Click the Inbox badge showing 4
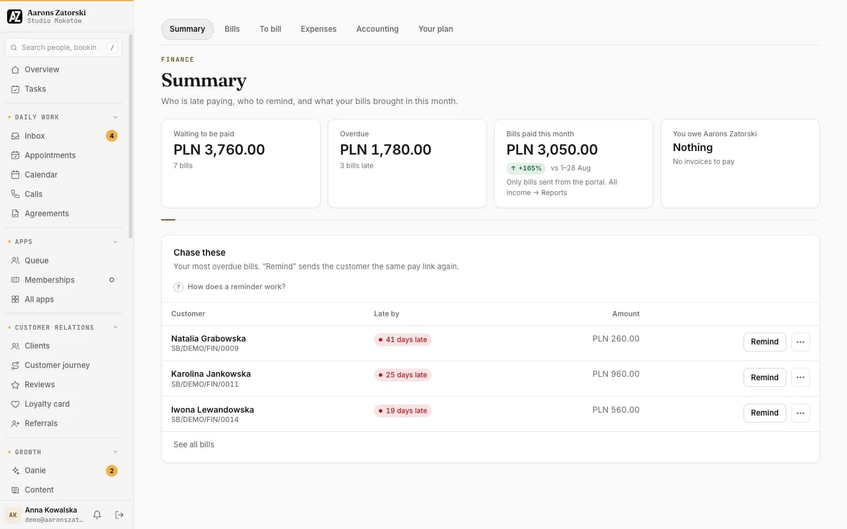Screen dimensions: 847x529 [112, 136]
